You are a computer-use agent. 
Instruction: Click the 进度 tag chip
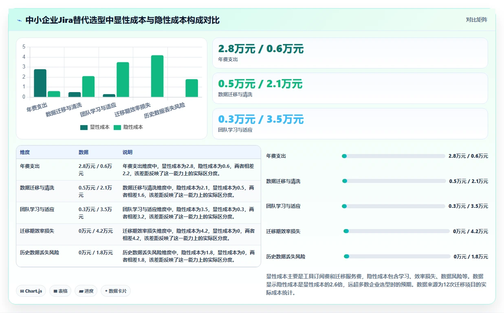[x=86, y=291]
